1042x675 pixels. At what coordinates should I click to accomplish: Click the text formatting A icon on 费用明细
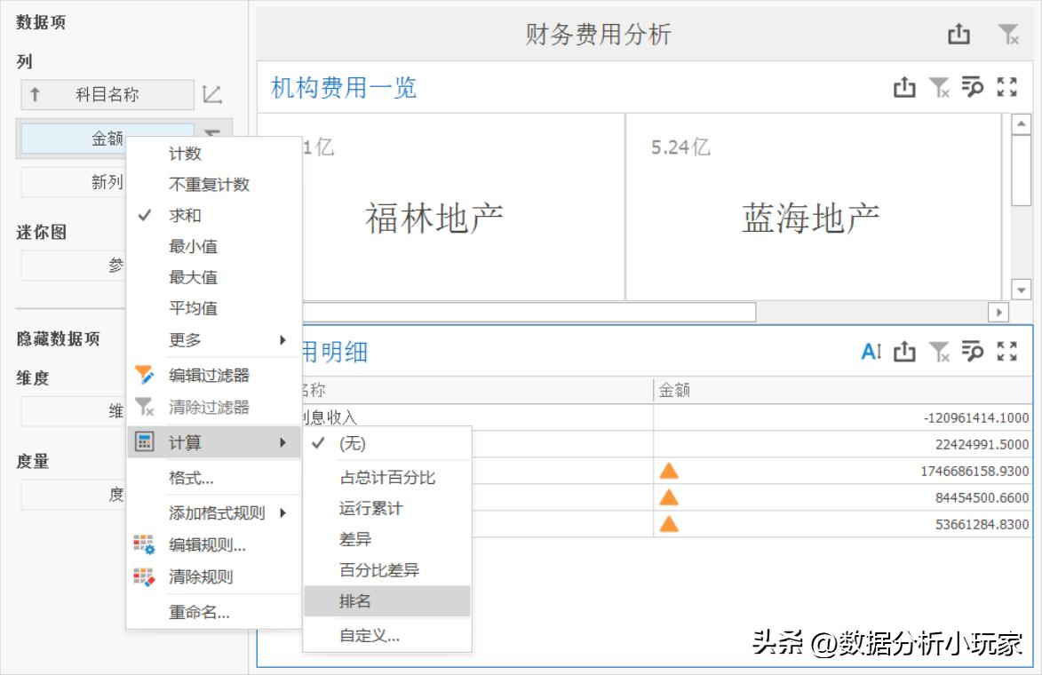[x=871, y=351]
